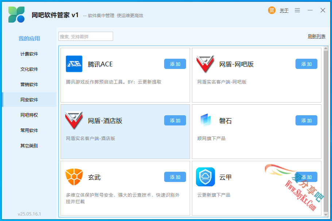Open the hamburger menu icon
The height and width of the screenshot is (221, 332).
tap(297, 10)
